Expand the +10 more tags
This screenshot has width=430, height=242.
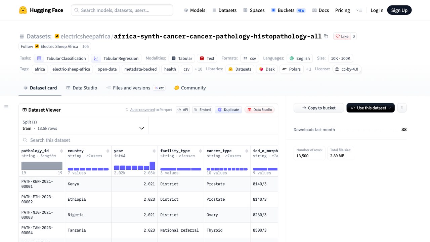(198, 69)
